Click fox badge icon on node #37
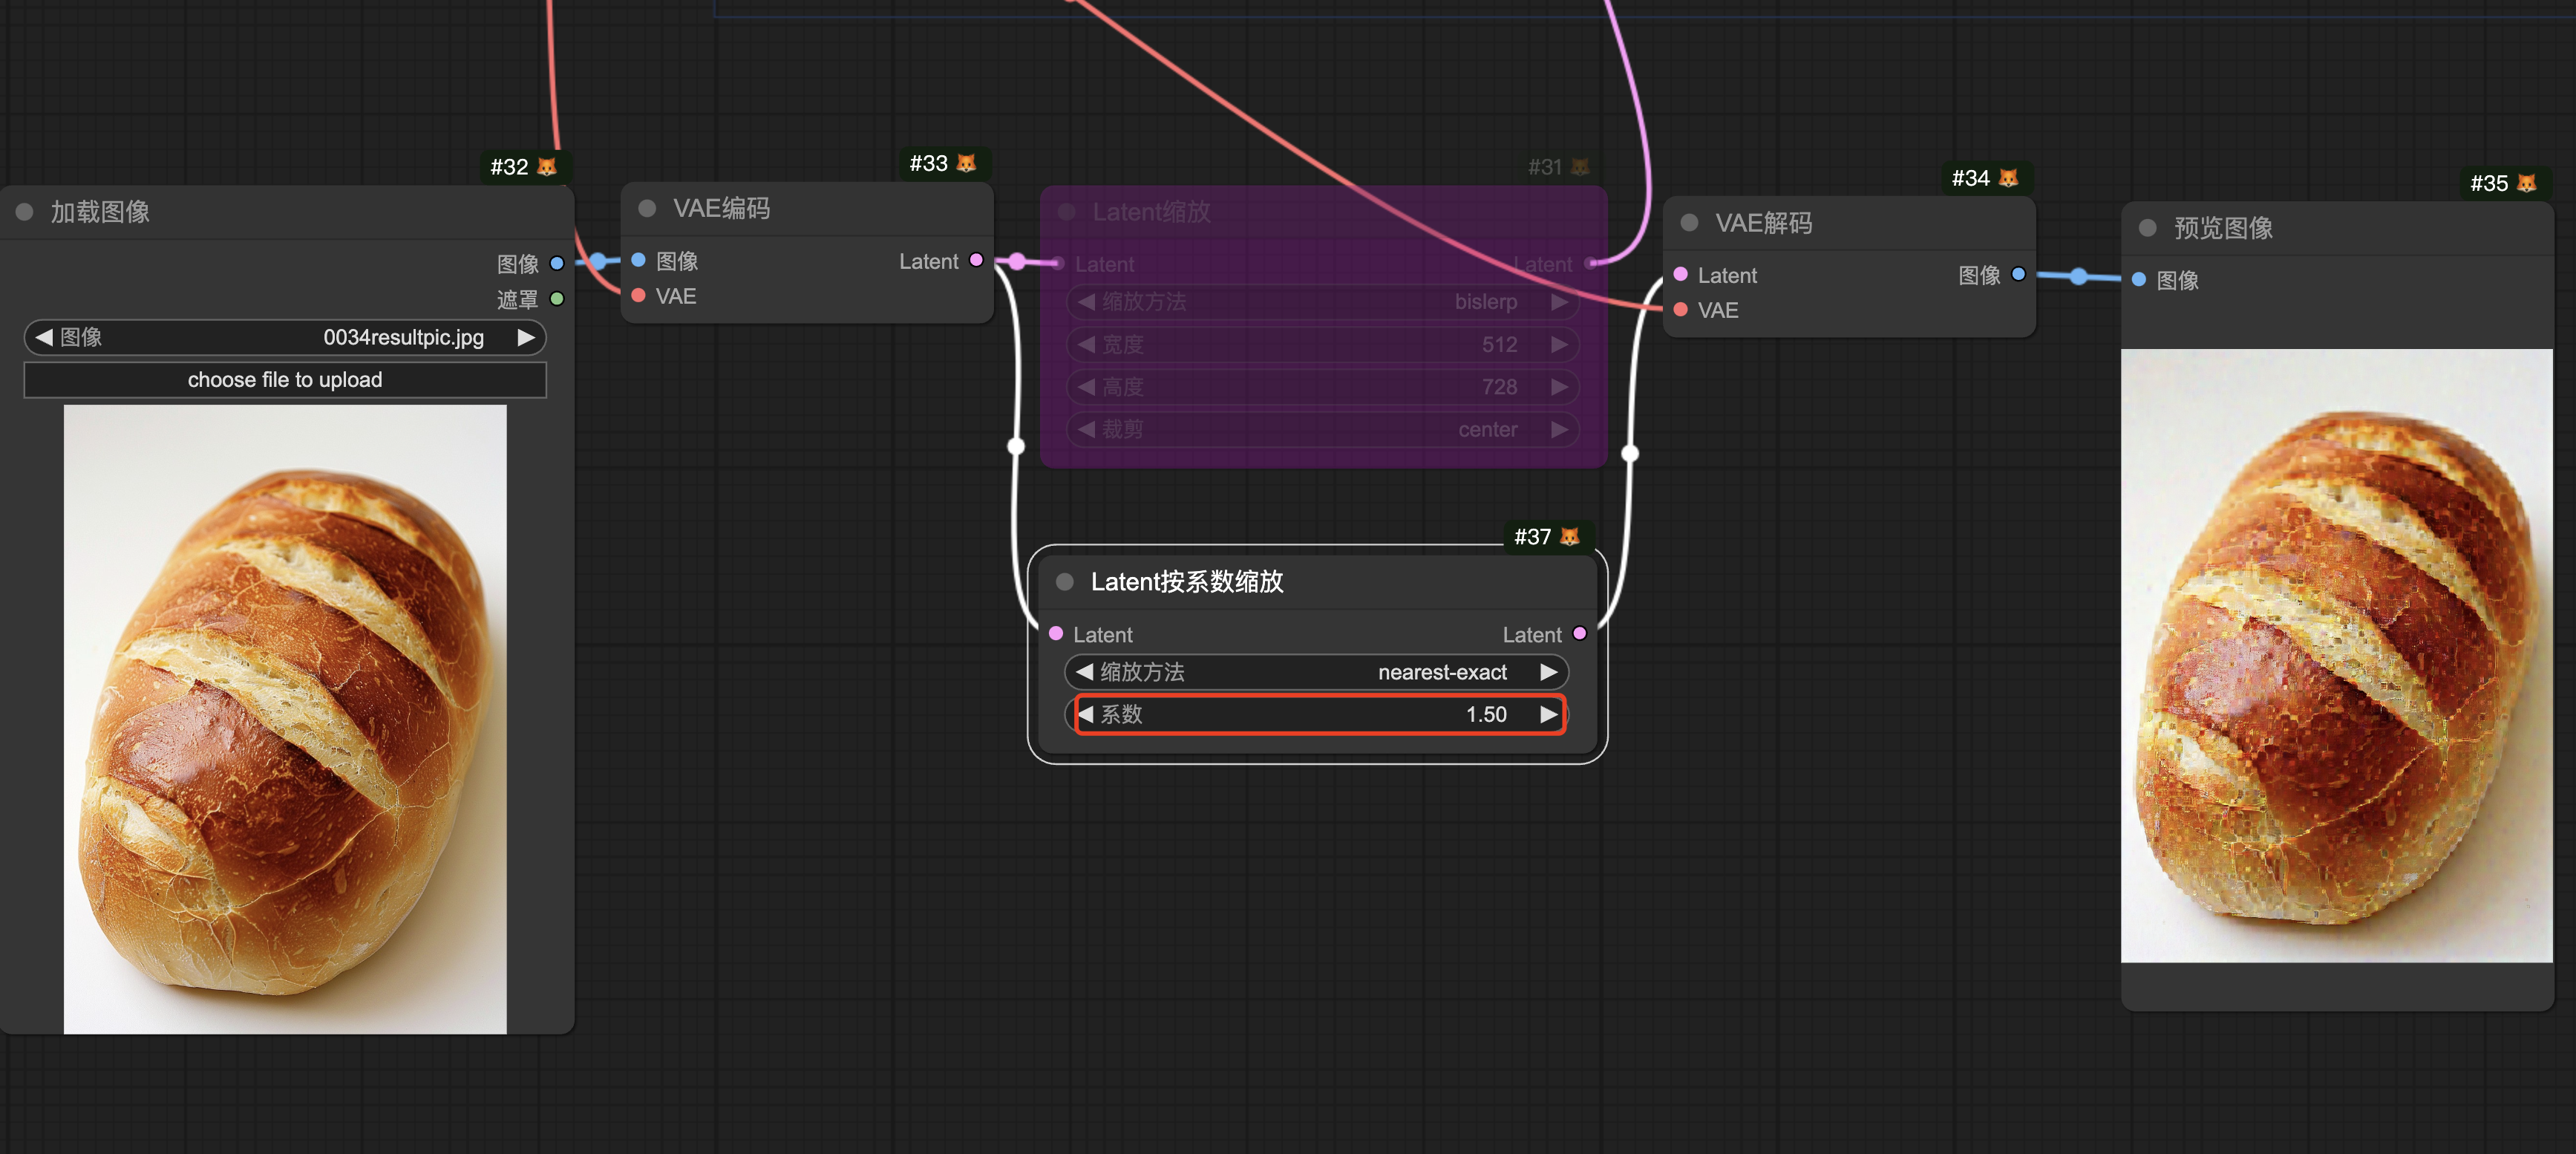This screenshot has height=1154, width=2576. click(x=1570, y=537)
